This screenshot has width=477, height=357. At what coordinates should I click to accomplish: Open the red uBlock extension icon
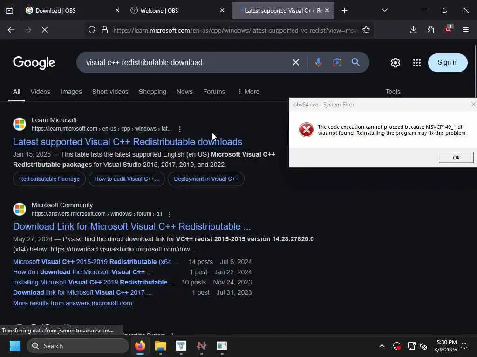pos(448,29)
